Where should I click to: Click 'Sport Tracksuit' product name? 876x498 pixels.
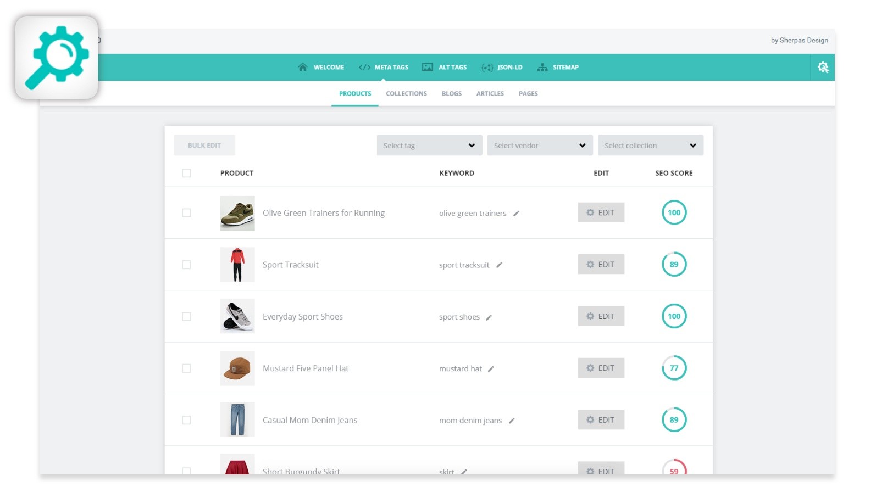coord(291,265)
